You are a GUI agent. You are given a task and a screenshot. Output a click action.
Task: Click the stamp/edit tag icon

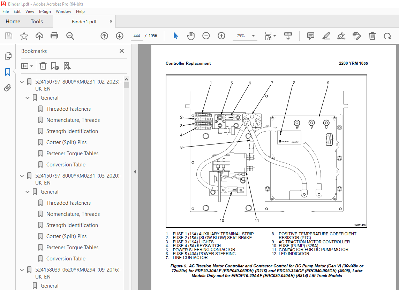tap(356, 36)
